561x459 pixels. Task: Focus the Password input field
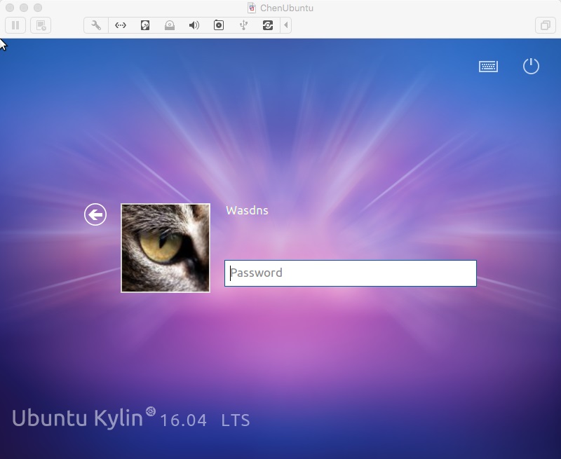350,273
